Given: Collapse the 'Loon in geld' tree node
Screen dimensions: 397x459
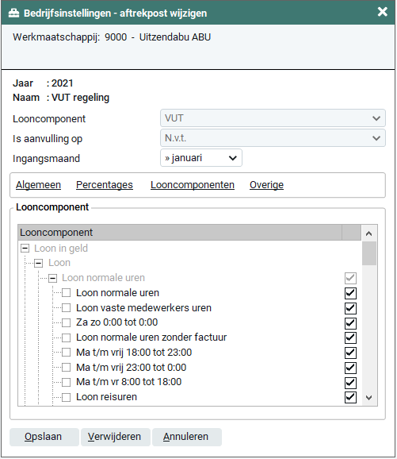Looking at the screenshot, I should point(25,249).
